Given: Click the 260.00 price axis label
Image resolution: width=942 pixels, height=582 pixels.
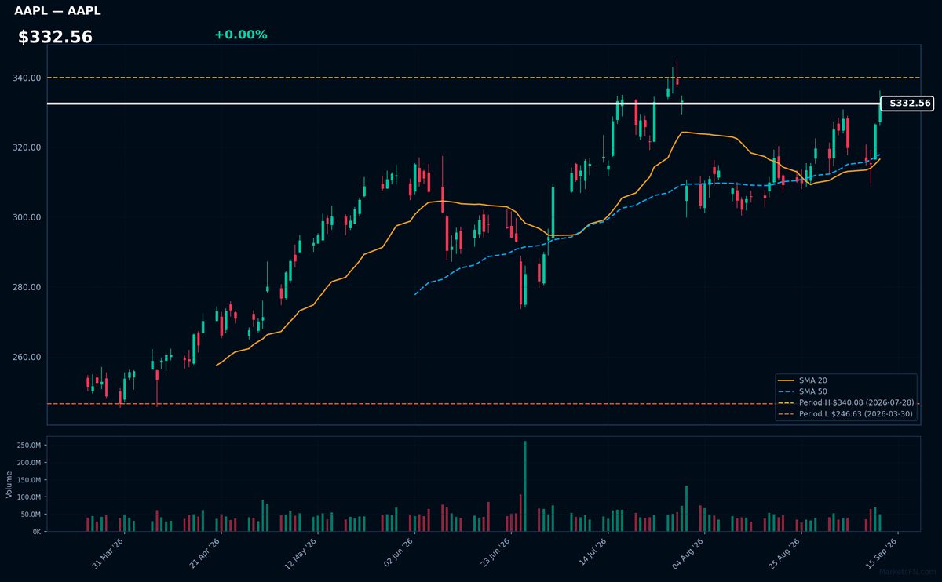Looking at the screenshot, I should (27, 358).
